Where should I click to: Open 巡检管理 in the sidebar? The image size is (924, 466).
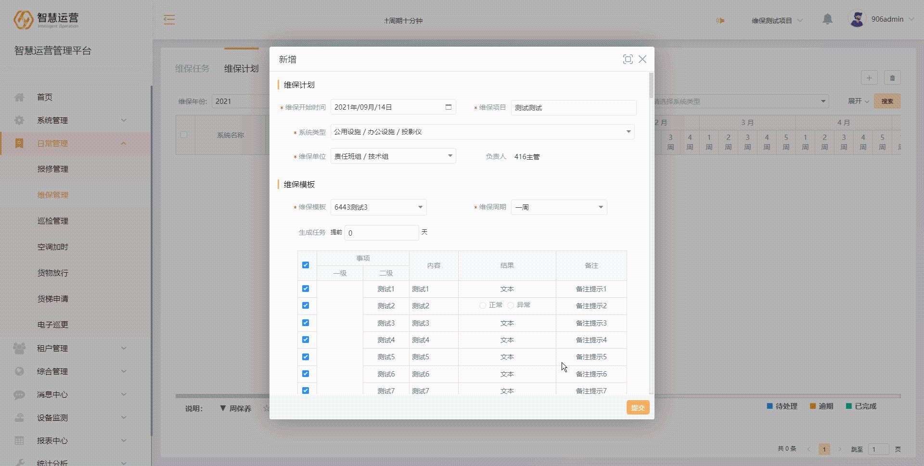(53, 221)
